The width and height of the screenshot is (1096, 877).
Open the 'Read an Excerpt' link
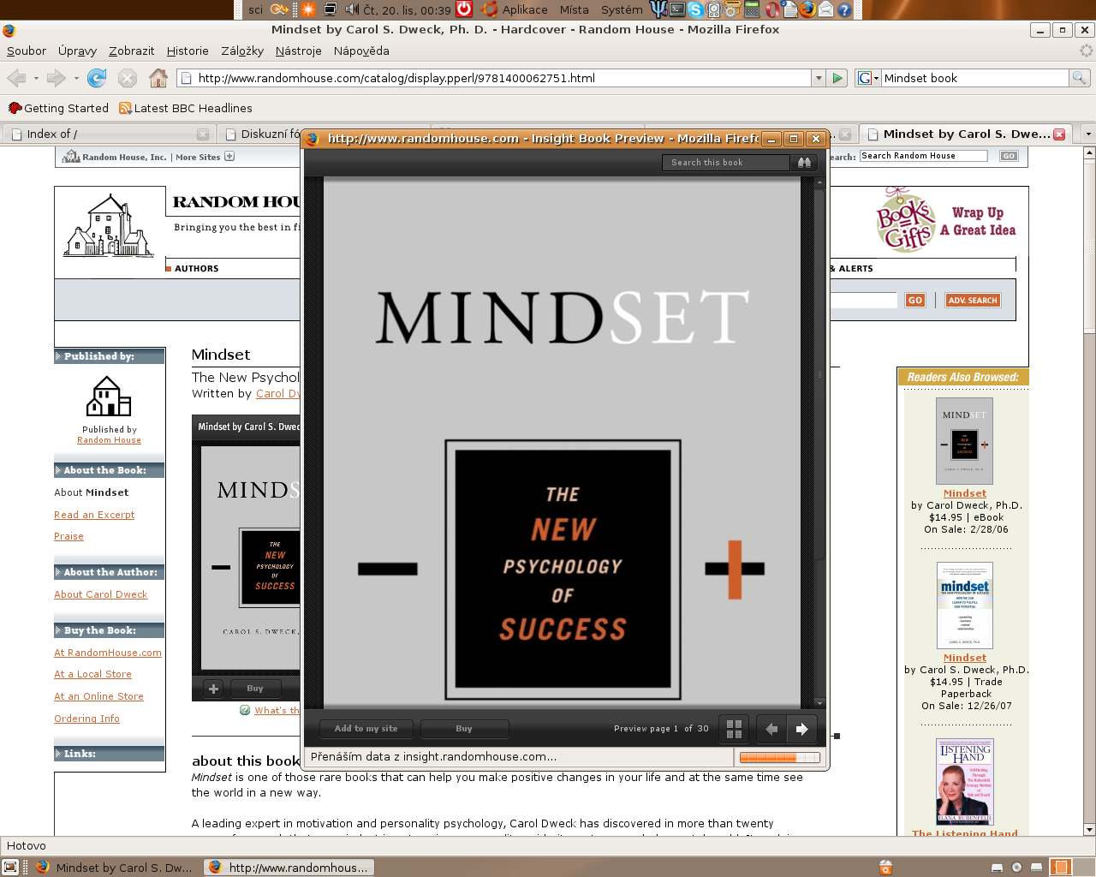(94, 515)
